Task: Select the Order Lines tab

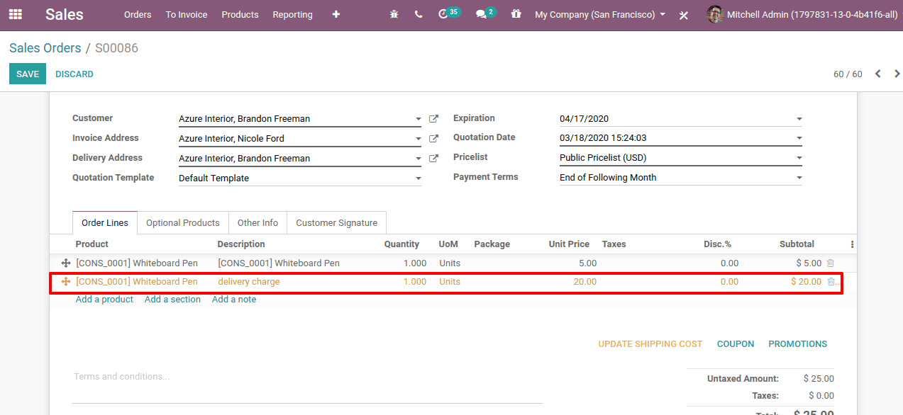Action: click(x=105, y=222)
